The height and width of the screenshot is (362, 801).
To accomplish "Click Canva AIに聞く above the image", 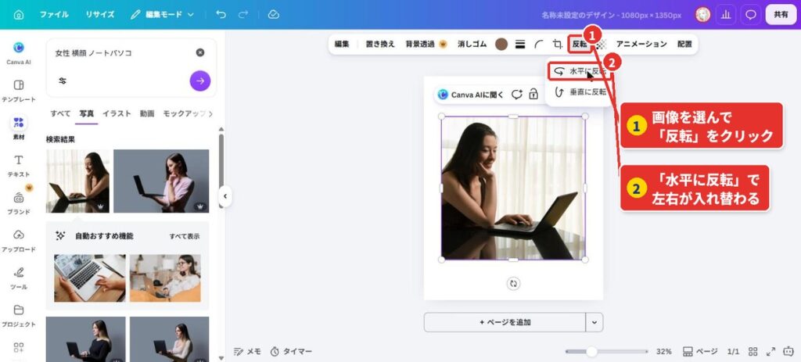I will click(470, 95).
